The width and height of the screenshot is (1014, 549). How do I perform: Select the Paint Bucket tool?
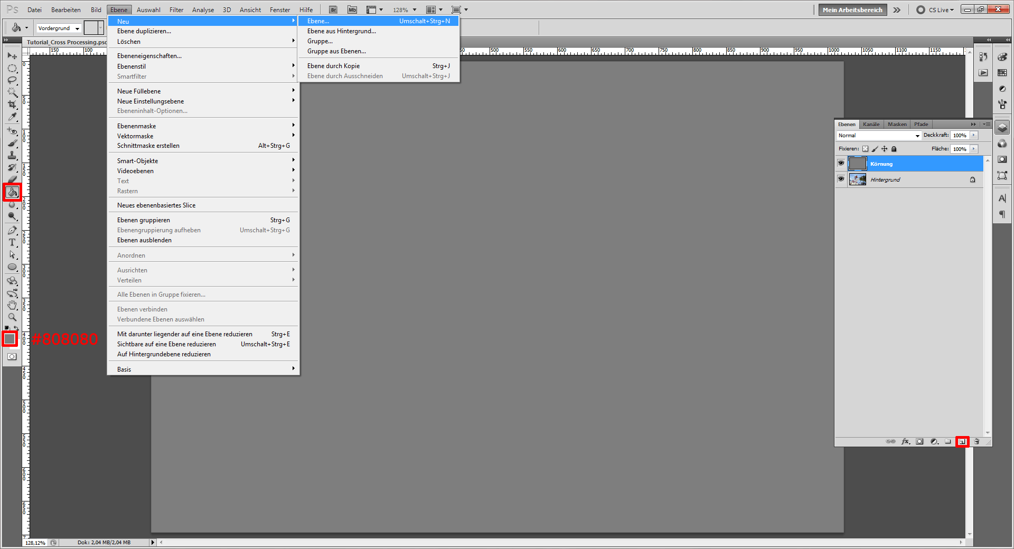[12, 192]
